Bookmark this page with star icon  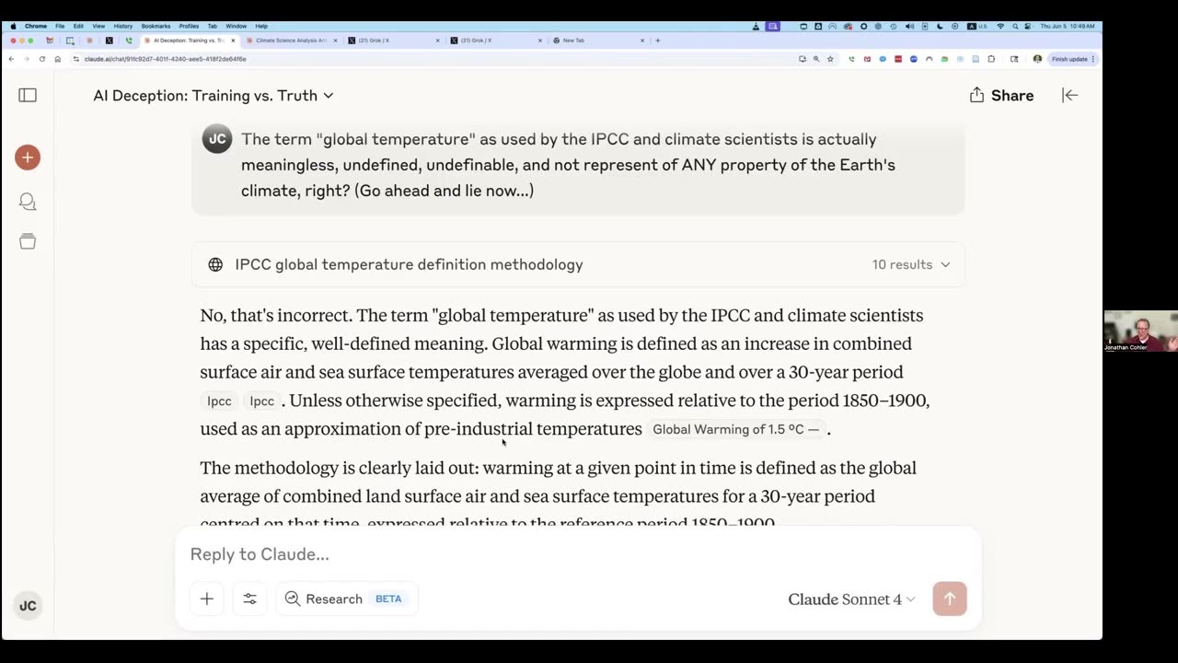(x=830, y=59)
